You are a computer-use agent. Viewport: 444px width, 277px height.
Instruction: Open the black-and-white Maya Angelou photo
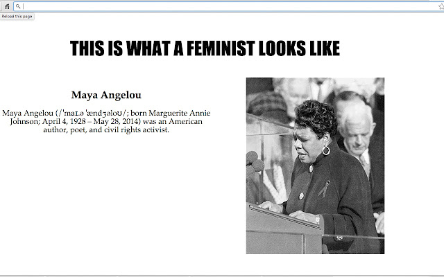point(315,166)
